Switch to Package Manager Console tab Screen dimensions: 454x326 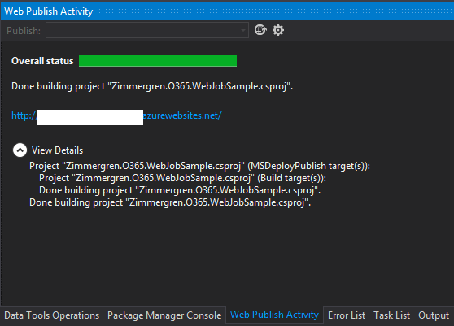click(x=164, y=315)
